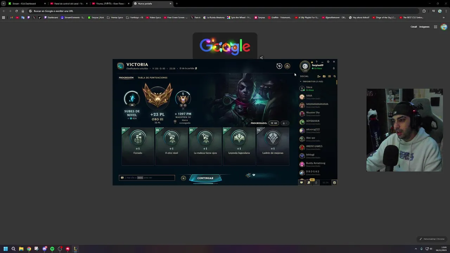Copy the match ID icon
This screenshot has width=450, height=253.
[x=196, y=69]
